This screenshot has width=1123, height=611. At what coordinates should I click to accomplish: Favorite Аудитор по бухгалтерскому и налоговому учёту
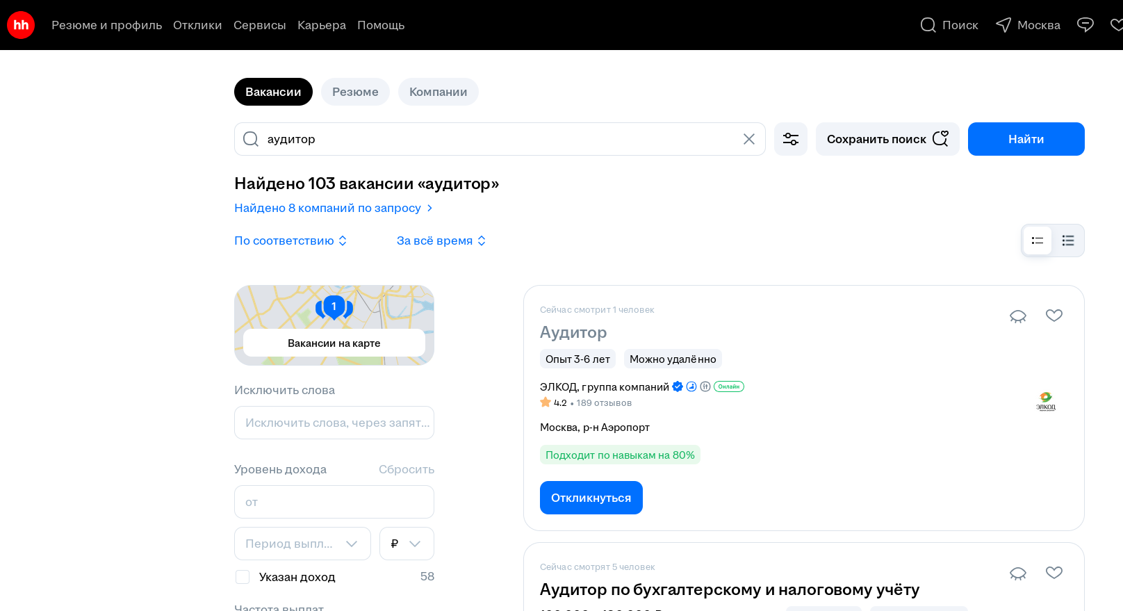(1054, 573)
